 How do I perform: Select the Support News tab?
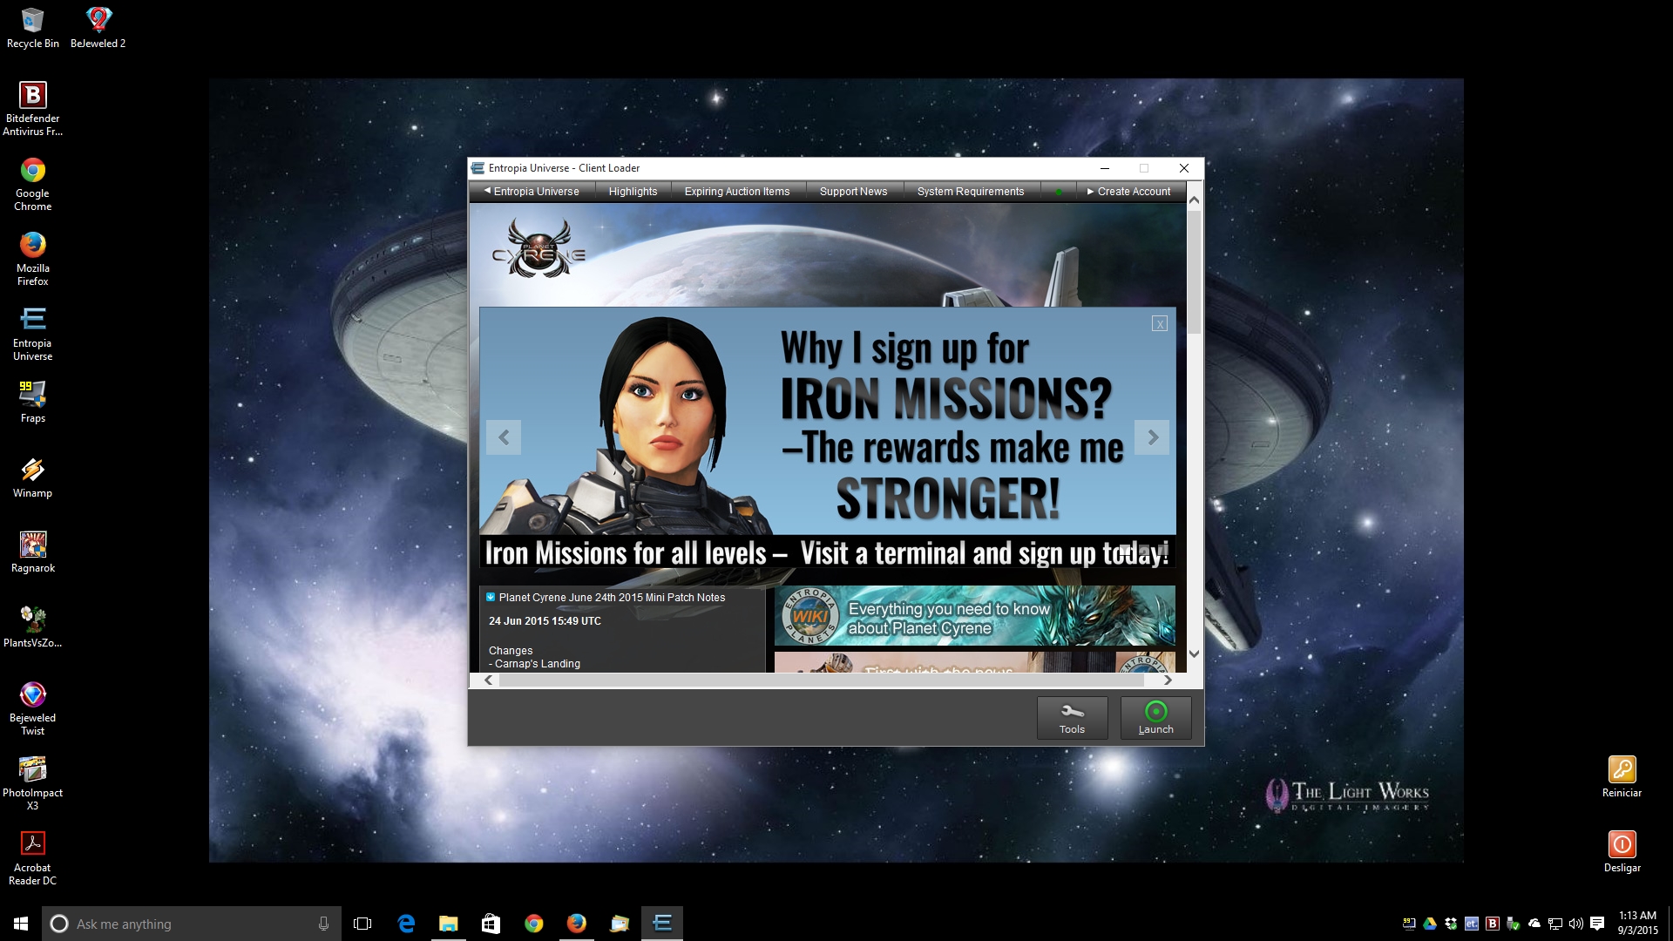click(853, 192)
